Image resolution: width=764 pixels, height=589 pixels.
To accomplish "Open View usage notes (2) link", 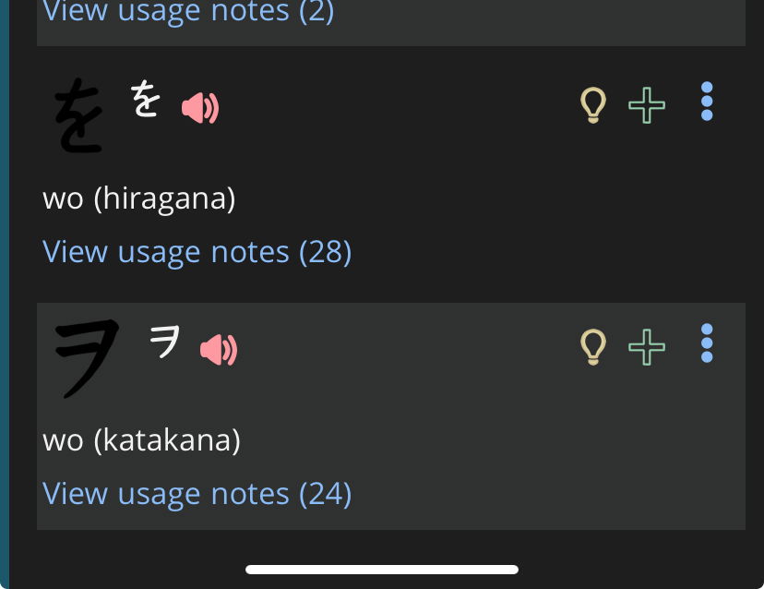I will click(x=188, y=12).
